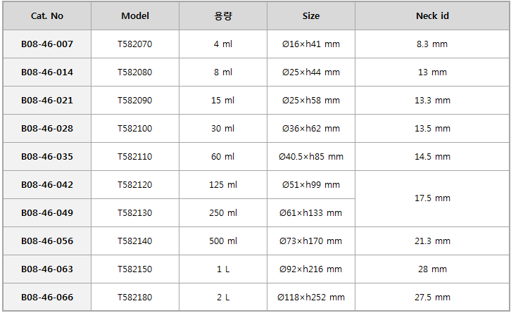Click the 2 L capacity cell
The image size is (511, 313).
223,297
